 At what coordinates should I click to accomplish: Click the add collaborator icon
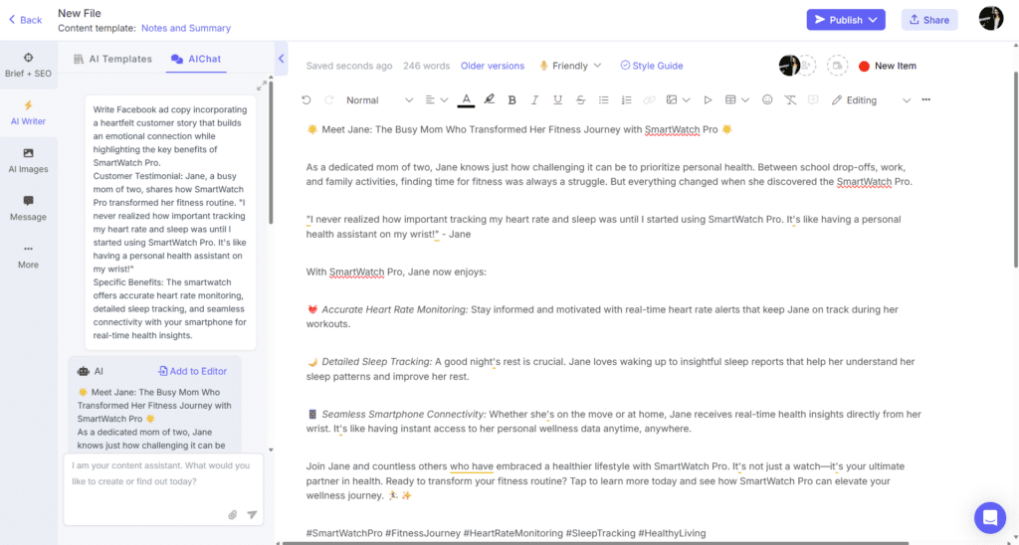coord(806,66)
